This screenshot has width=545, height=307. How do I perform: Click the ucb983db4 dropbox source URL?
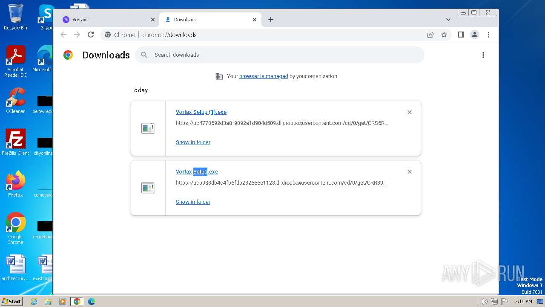281,183
